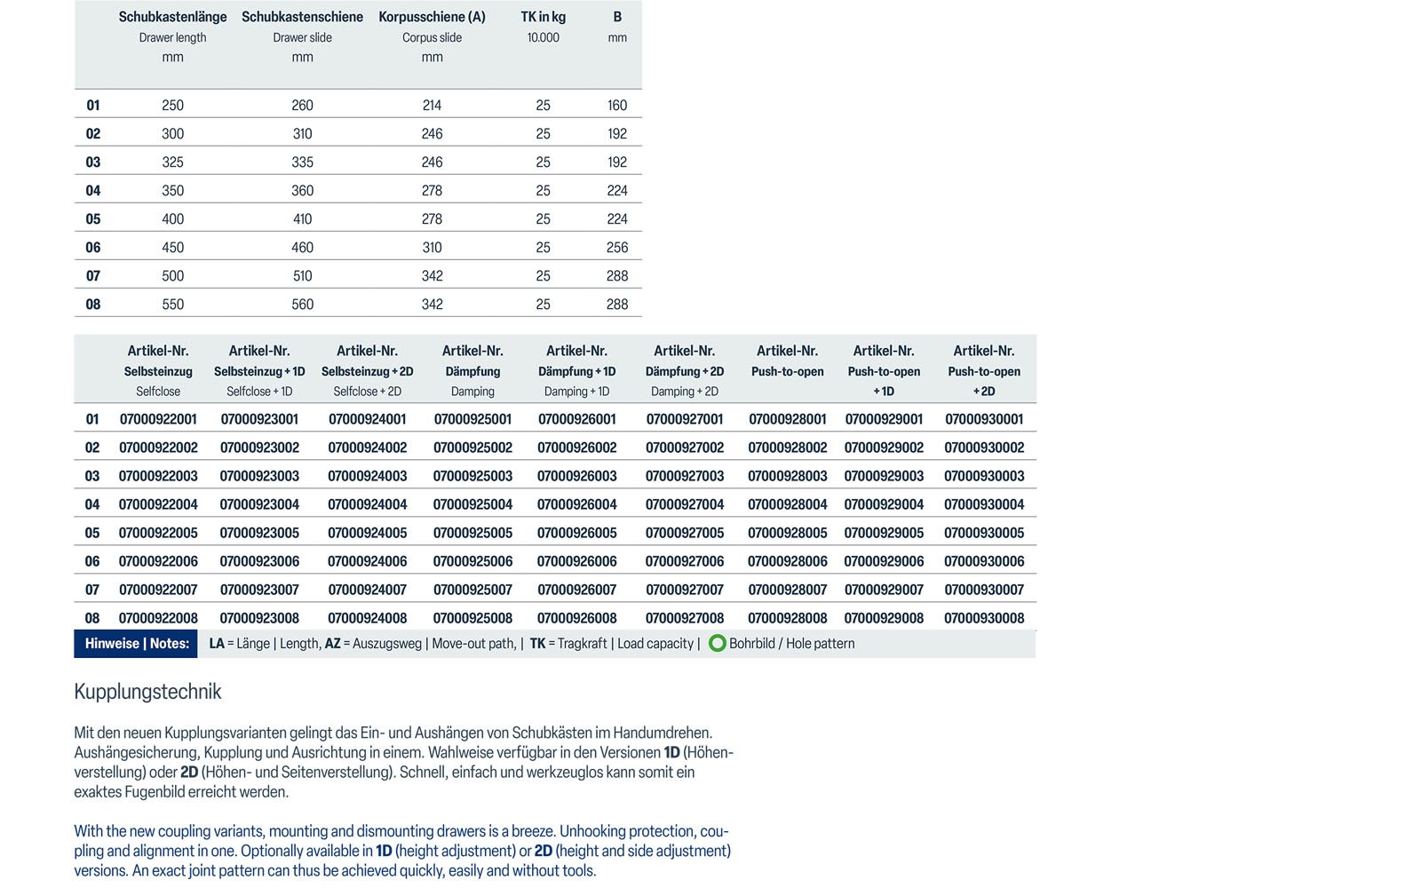
Task: Click drawer length value 550
Action: click(x=172, y=305)
